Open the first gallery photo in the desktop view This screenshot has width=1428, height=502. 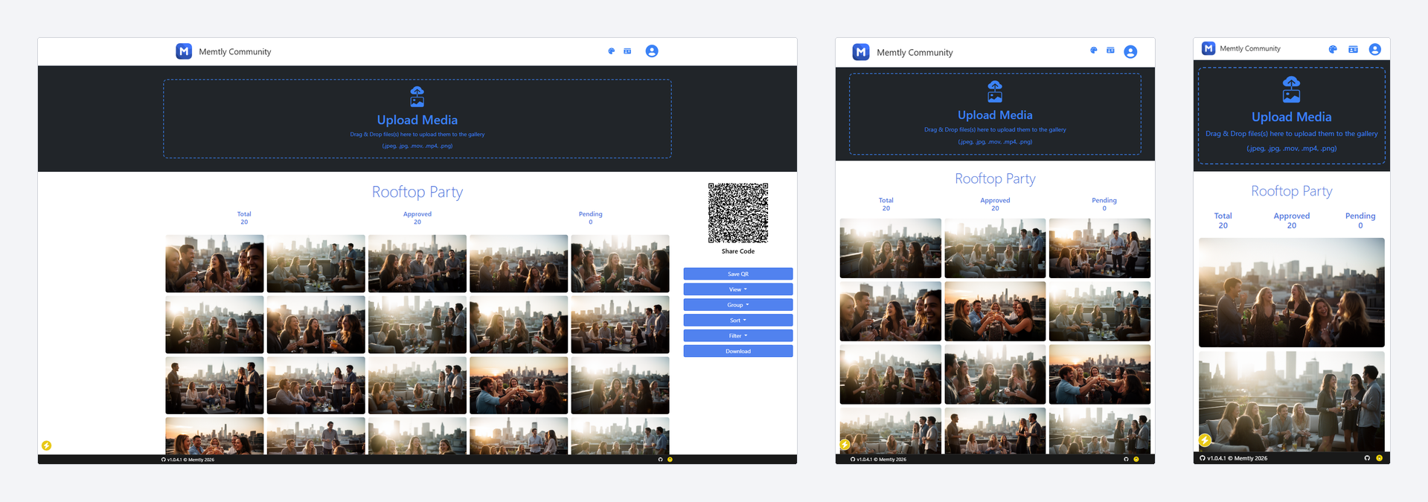pyautogui.click(x=214, y=263)
